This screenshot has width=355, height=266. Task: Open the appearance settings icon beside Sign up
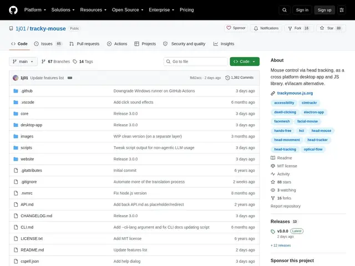342,10
